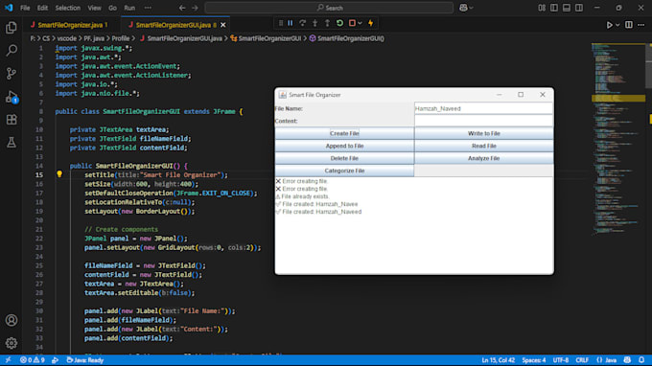652x366 pixels.
Task: Open the Go menu
Action: tap(112, 8)
